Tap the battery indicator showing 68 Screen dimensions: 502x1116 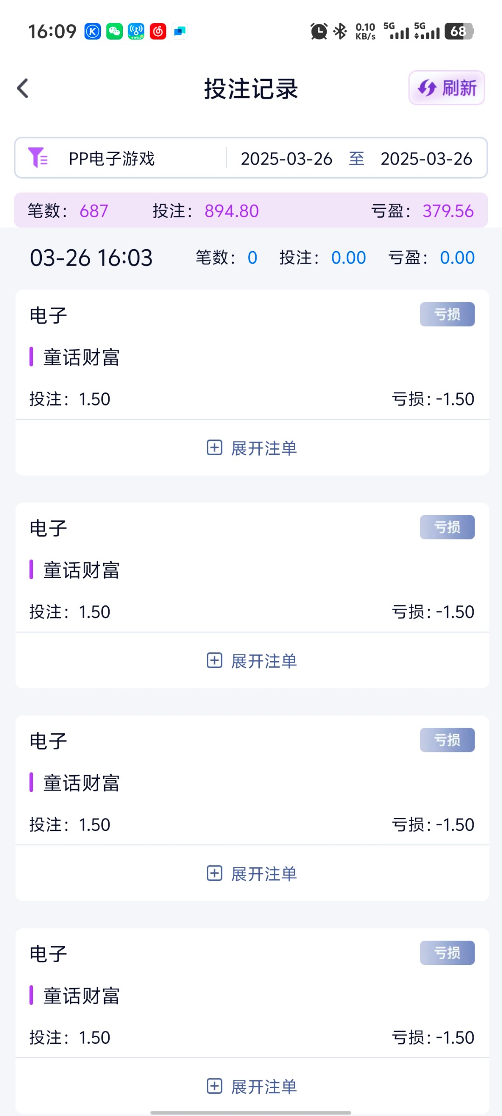pos(459,31)
